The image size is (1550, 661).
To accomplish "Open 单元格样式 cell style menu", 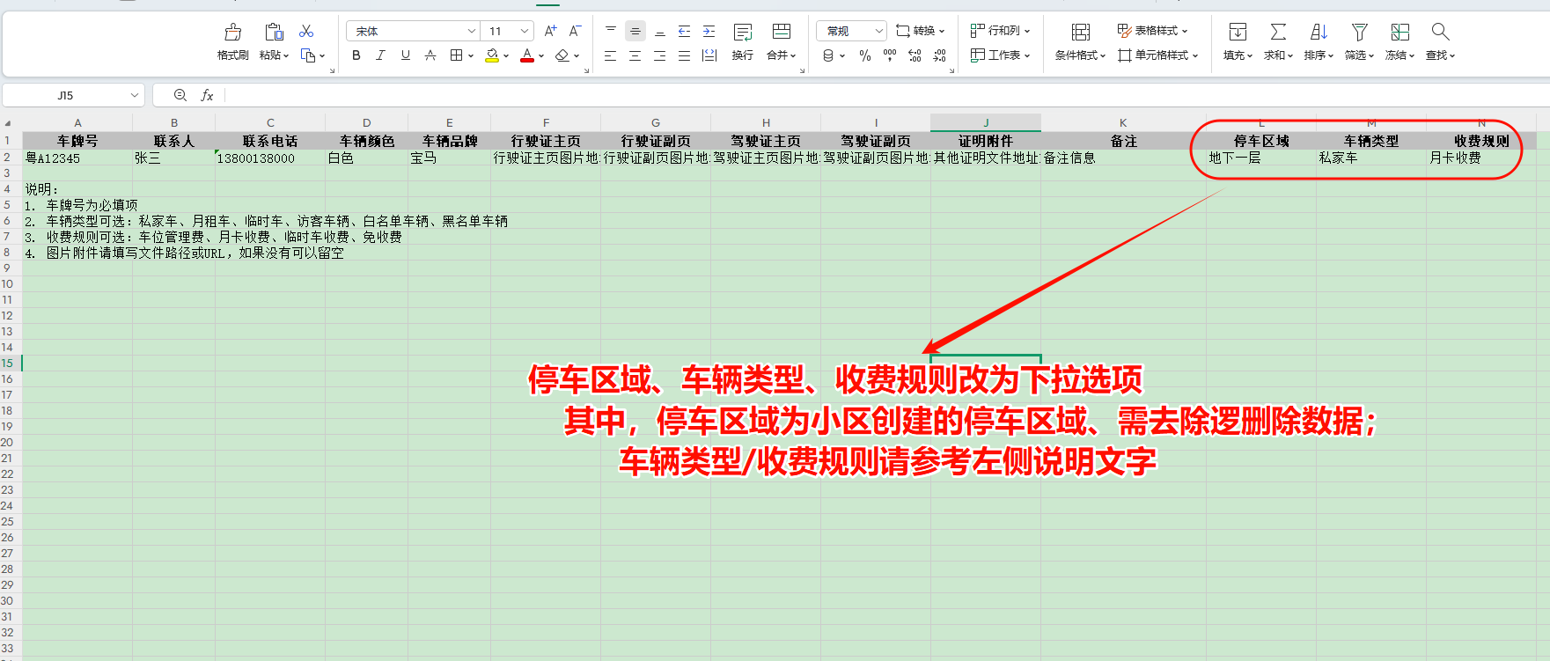I will tap(1157, 55).
